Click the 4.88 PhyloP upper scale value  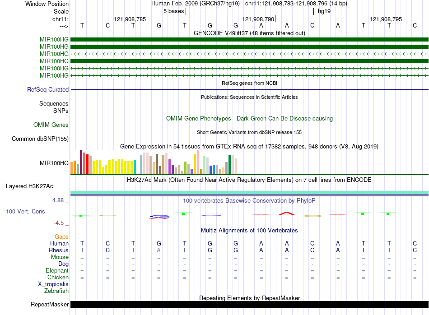(x=58, y=200)
